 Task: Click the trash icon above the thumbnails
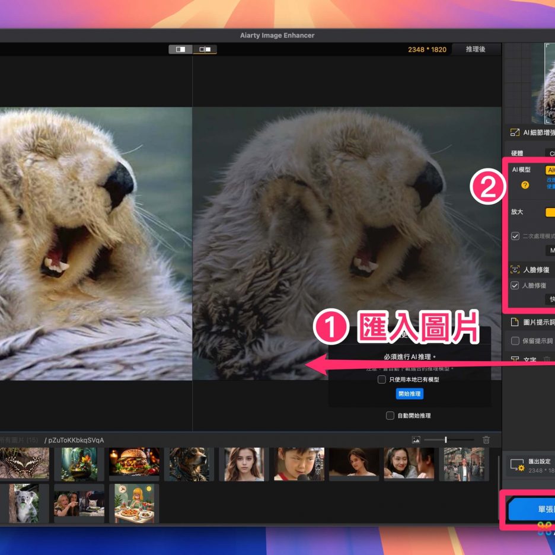[x=486, y=440]
